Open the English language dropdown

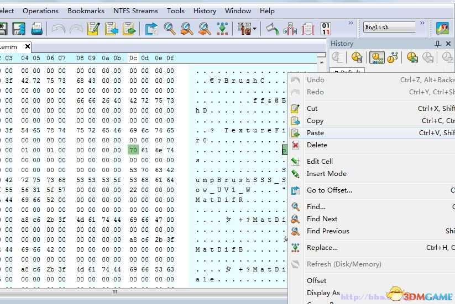(x=389, y=27)
